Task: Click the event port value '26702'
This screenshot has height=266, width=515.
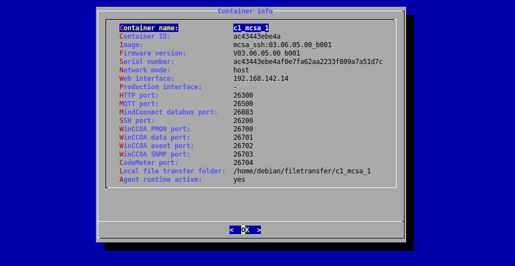Action: (x=243, y=146)
